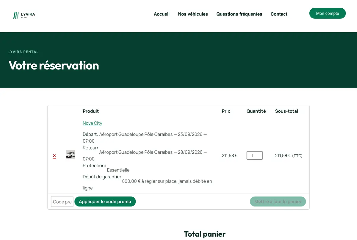
Task: Open Mon compte
Action: (x=328, y=13)
